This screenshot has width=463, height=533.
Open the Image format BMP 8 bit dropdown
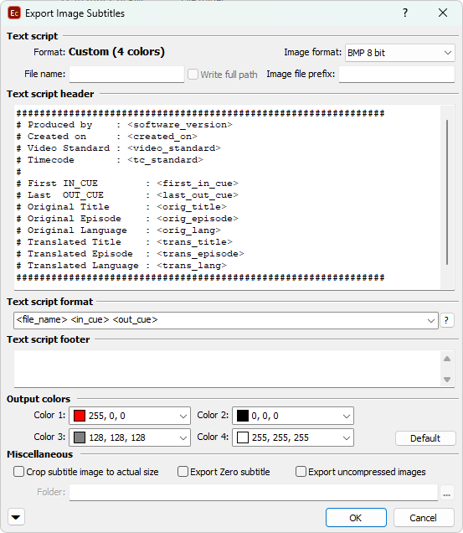400,53
